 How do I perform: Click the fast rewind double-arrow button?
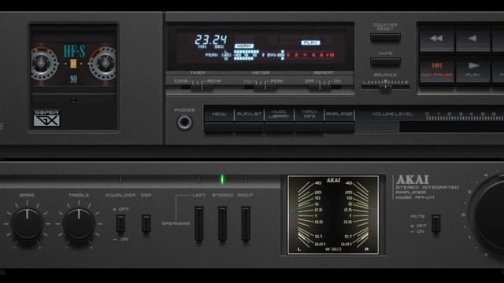click(x=437, y=39)
